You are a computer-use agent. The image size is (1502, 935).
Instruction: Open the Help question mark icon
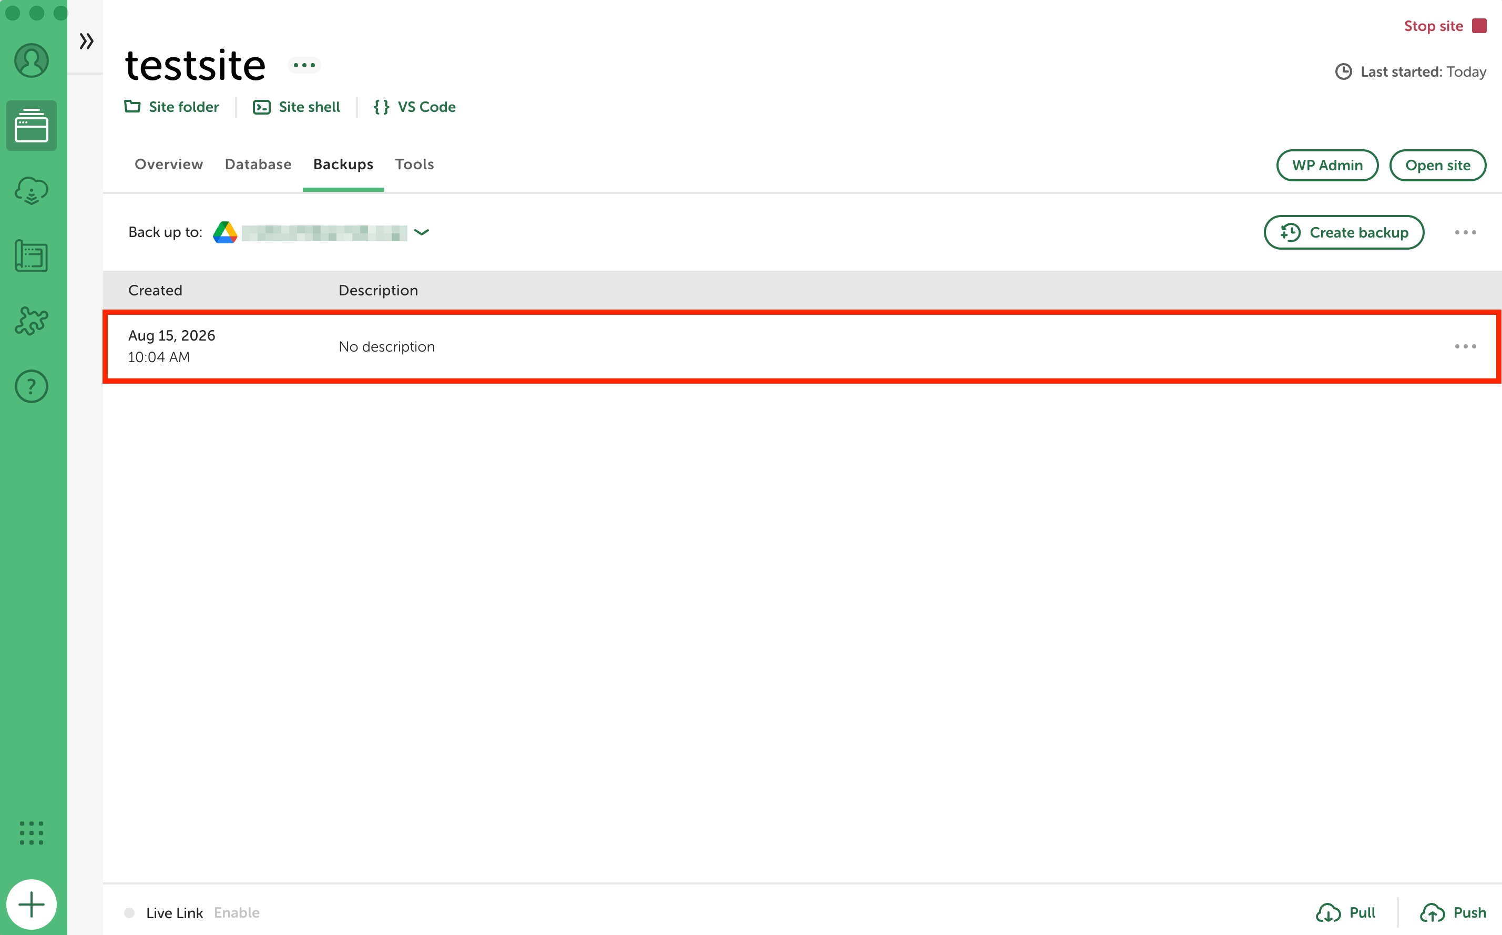(x=32, y=386)
